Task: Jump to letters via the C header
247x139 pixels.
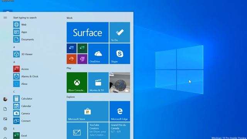Action: coord(14,92)
